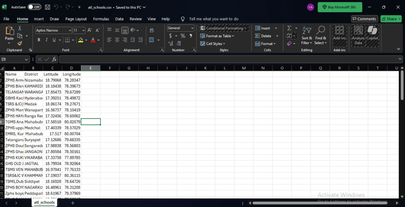This screenshot has width=405, height=207.
Task: Click Increase Decimal icon
Action: (x=171, y=43)
